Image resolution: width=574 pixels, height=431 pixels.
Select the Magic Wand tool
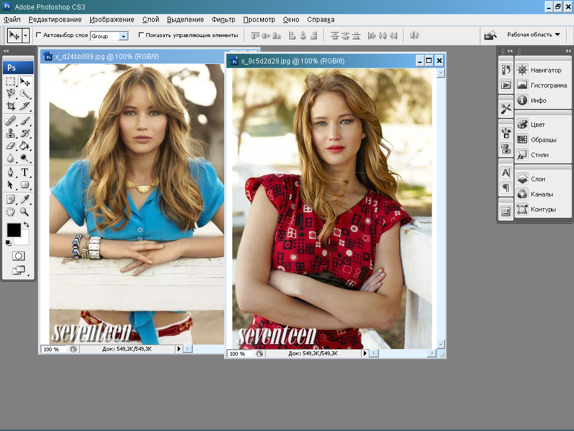[x=25, y=94]
